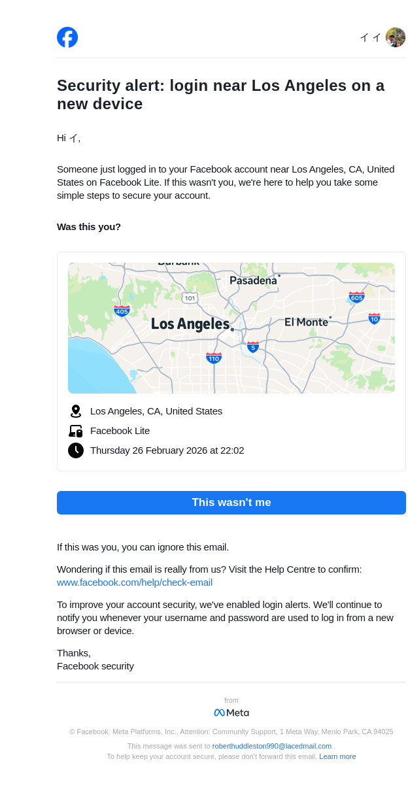Click the Meta logo in footer
Viewport: 408px width, 793px height.
pos(231,713)
